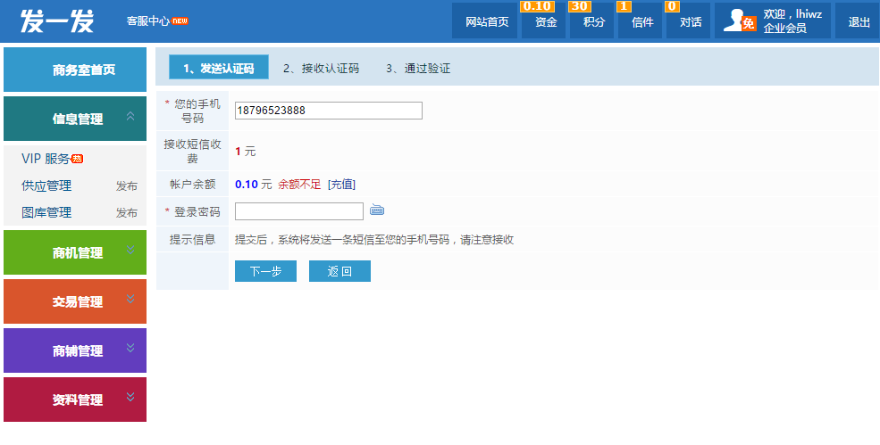Open 信件 messages in top bar
880x445 pixels.
(641, 22)
